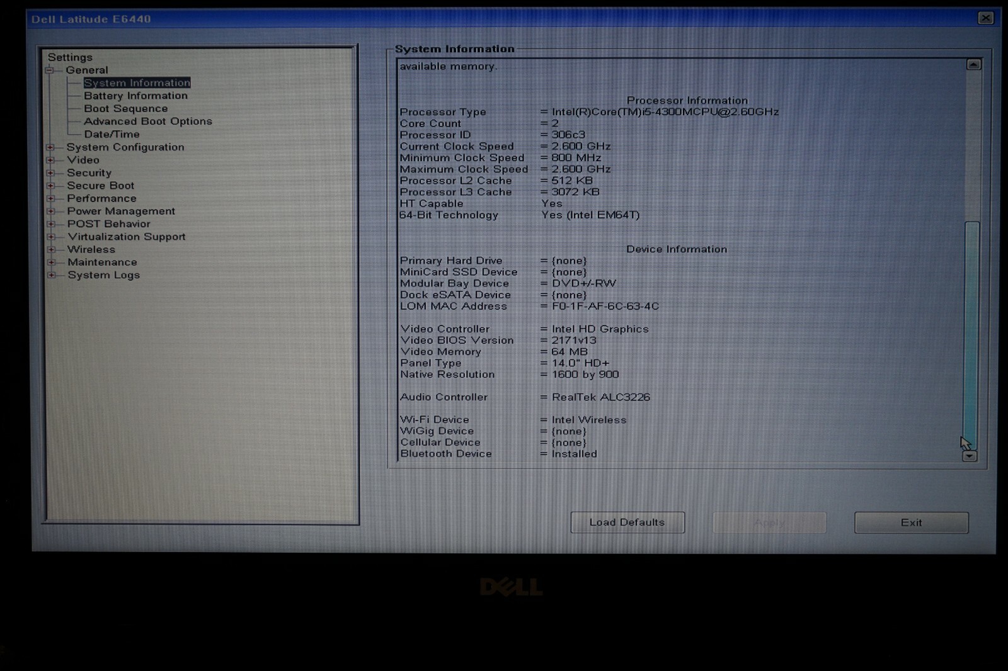Click the Exit button
Screen dimensions: 1008x671
pos(911,522)
